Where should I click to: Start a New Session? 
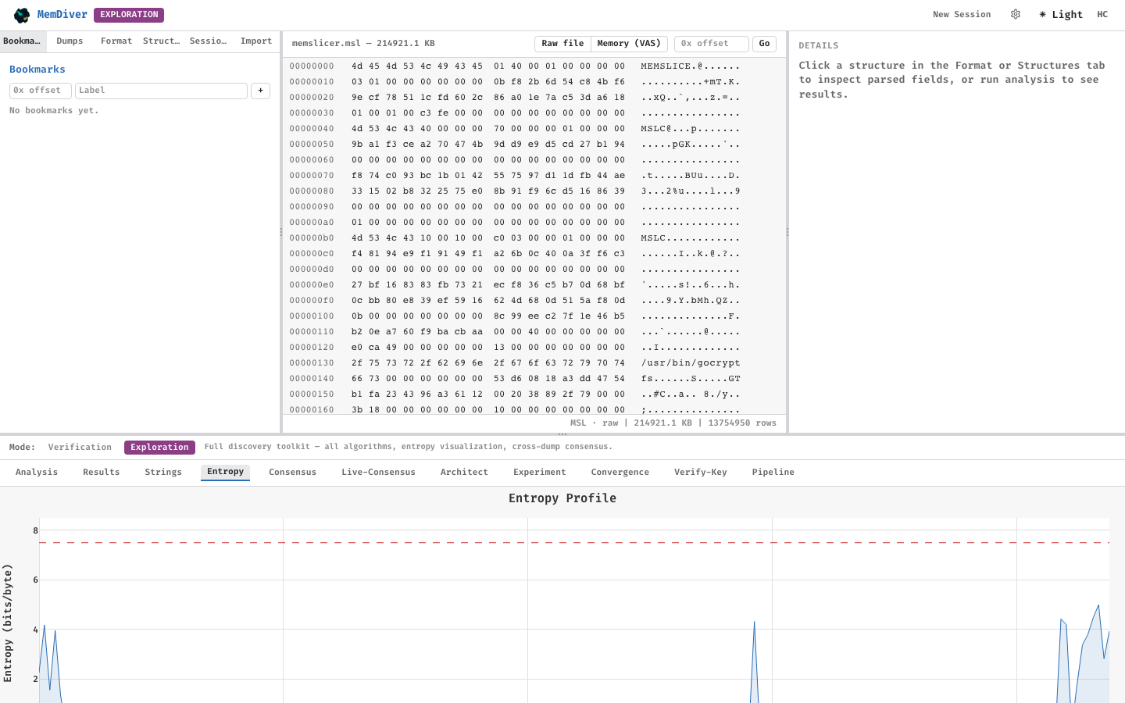(x=962, y=14)
